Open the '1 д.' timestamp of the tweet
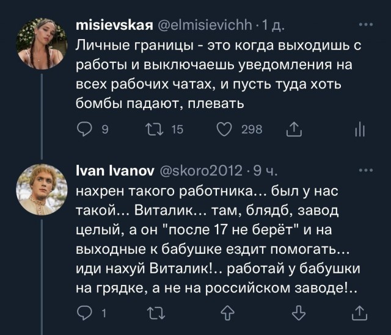The image size is (391, 335). point(273,26)
